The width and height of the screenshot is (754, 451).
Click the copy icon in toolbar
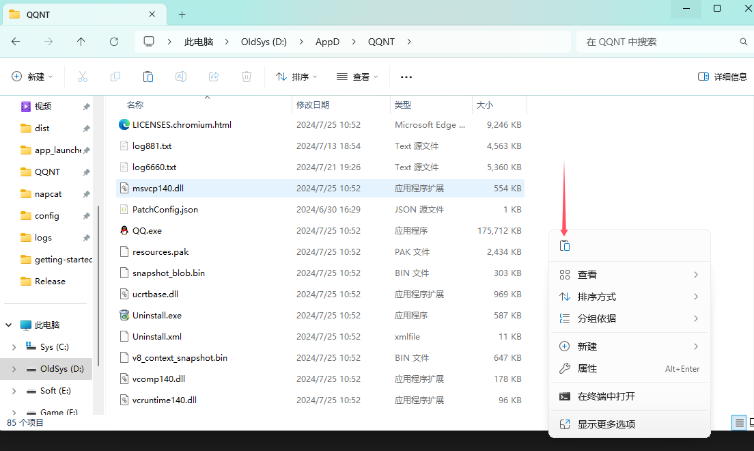[115, 77]
